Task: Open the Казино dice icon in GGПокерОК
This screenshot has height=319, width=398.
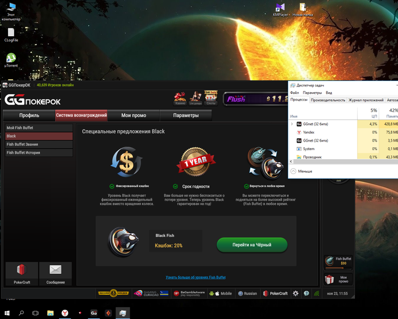Action: click(x=180, y=99)
